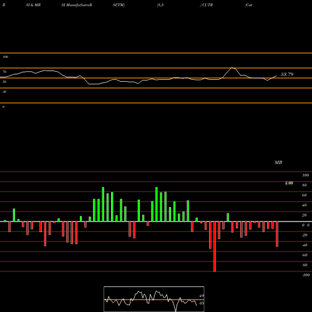Click the MR axis label -20
This screenshot has height=312, width=312.
point(305,235)
